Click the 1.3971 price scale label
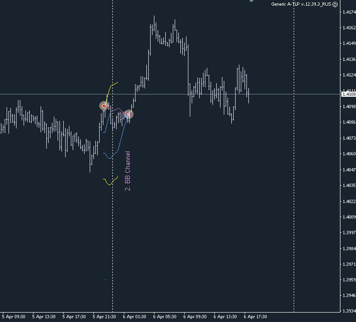 point(349,264)
